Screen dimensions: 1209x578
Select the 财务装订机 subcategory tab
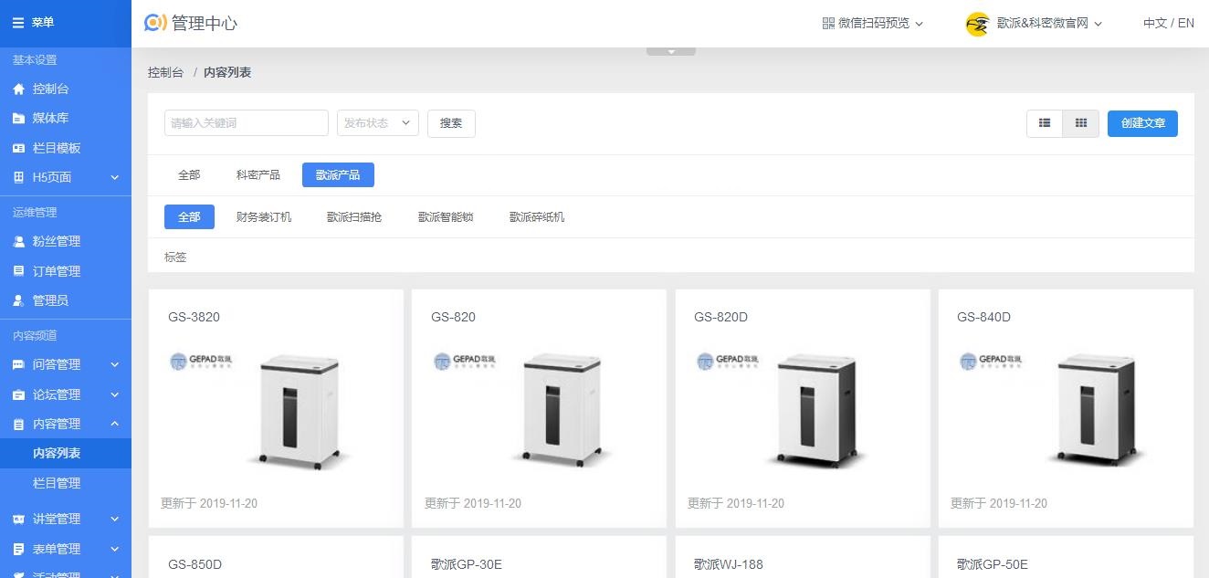[264, 217]
